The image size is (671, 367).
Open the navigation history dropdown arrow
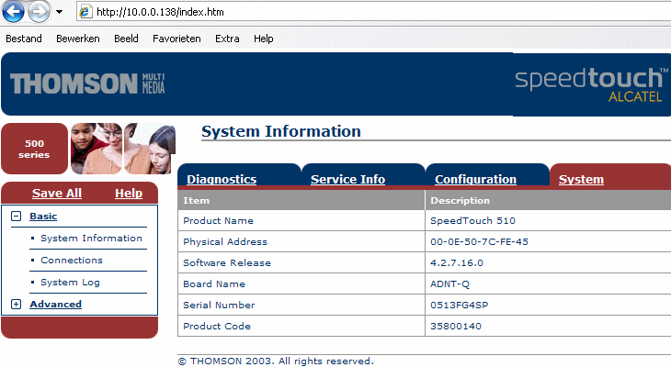coord(59,12)
